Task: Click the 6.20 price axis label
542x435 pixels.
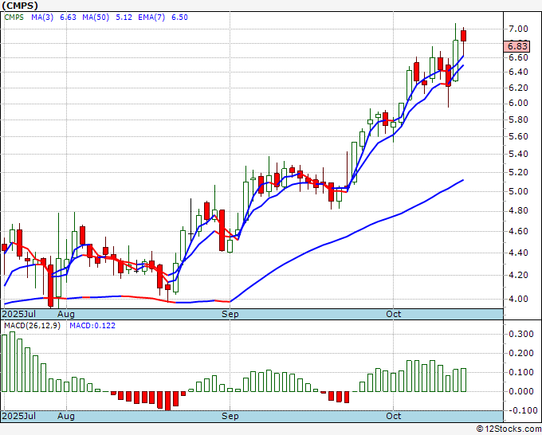Action: [x=518, y=88]
